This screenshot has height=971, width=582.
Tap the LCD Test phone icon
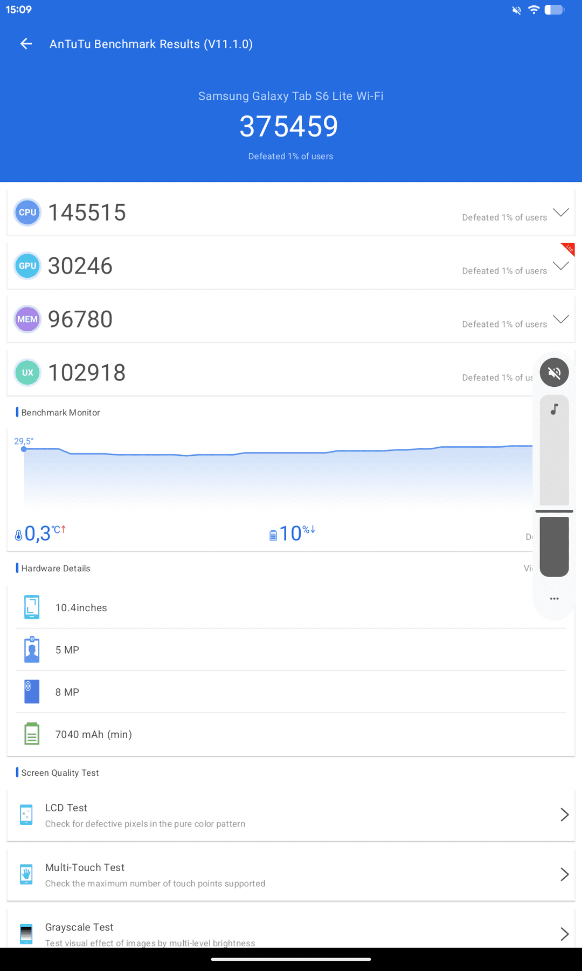[26, 815]
